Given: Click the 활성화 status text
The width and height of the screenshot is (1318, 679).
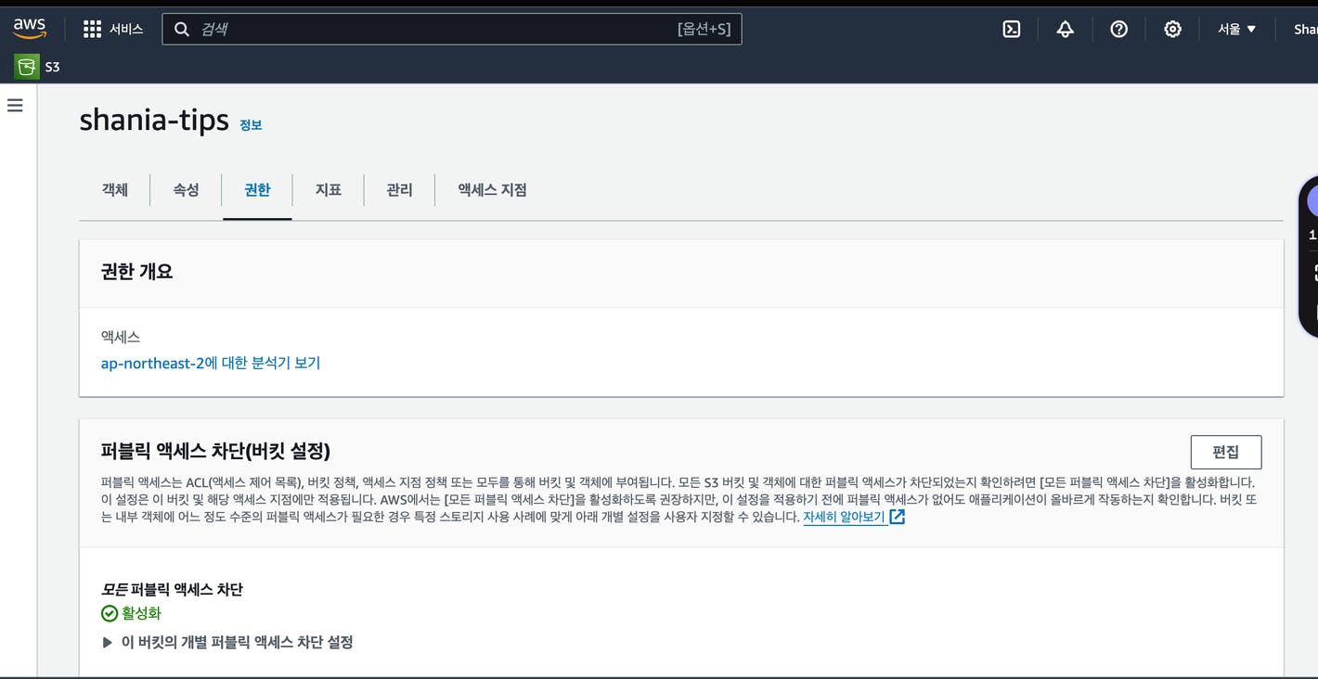Looking at the screenshot, I should (x=141, y=613).
